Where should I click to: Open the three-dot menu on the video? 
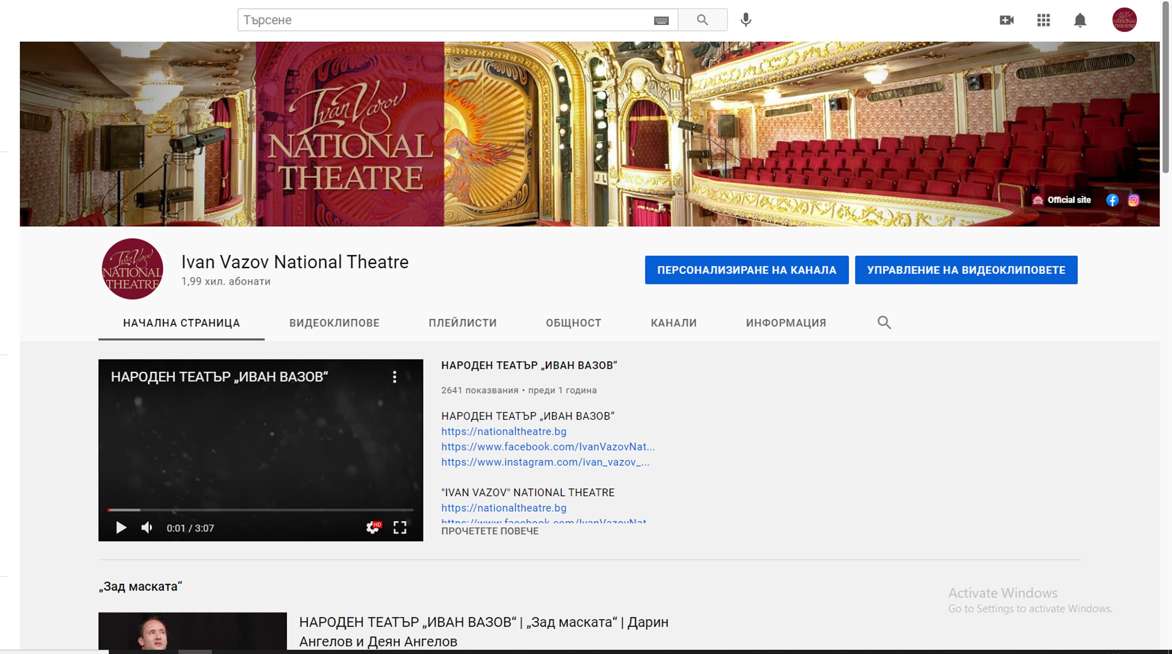[394, 377]
